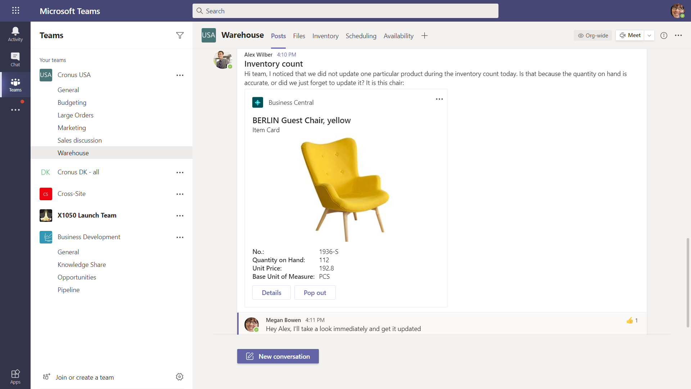
Task: Click the Details button on item card
Action: (x=271, y=292)
